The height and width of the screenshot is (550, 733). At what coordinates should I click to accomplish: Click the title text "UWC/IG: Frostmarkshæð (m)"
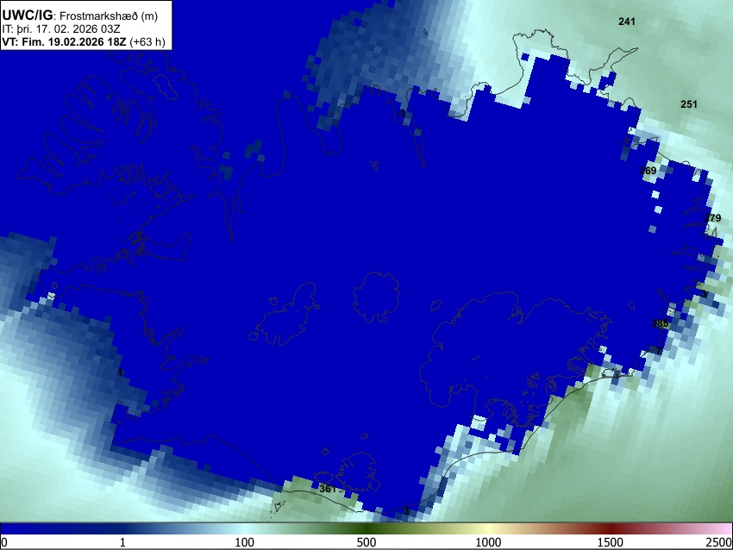coord(80,16)
